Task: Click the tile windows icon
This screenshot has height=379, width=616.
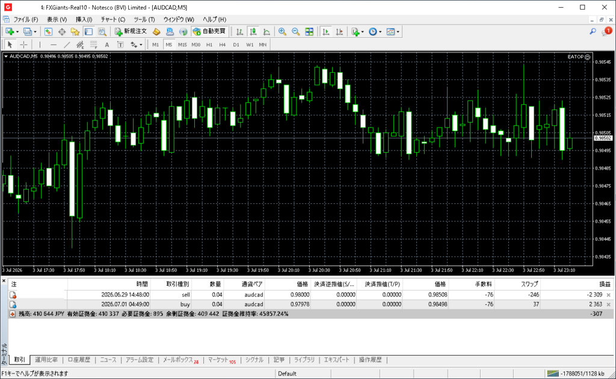Action: click(x=309, y=32)
